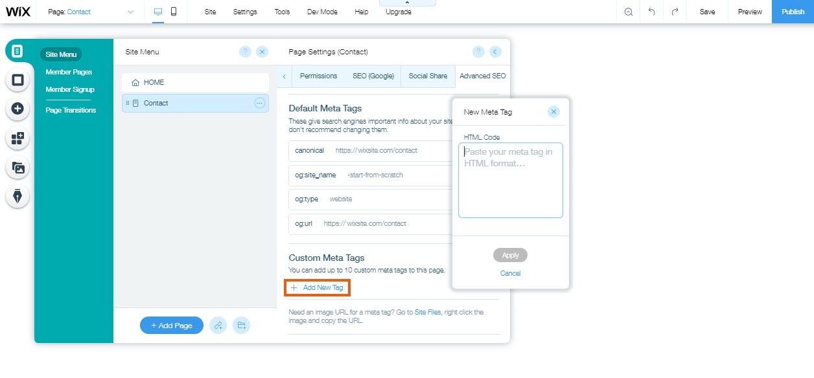The width and height of the screenshot is (814, 378).
Task: Open the Page Contact dropdown
Action: [x=91, y=12]
